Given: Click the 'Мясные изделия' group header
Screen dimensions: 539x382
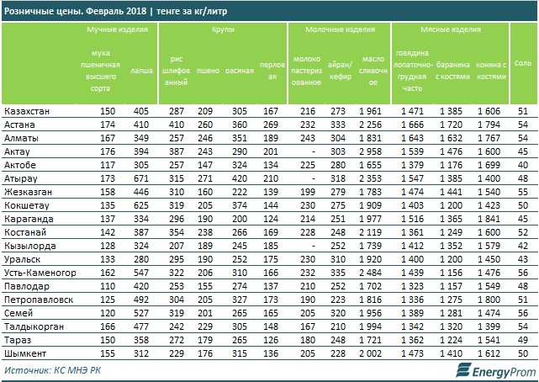Looking at the screenshot, I should pyautogui.click(x=451, y=29).
